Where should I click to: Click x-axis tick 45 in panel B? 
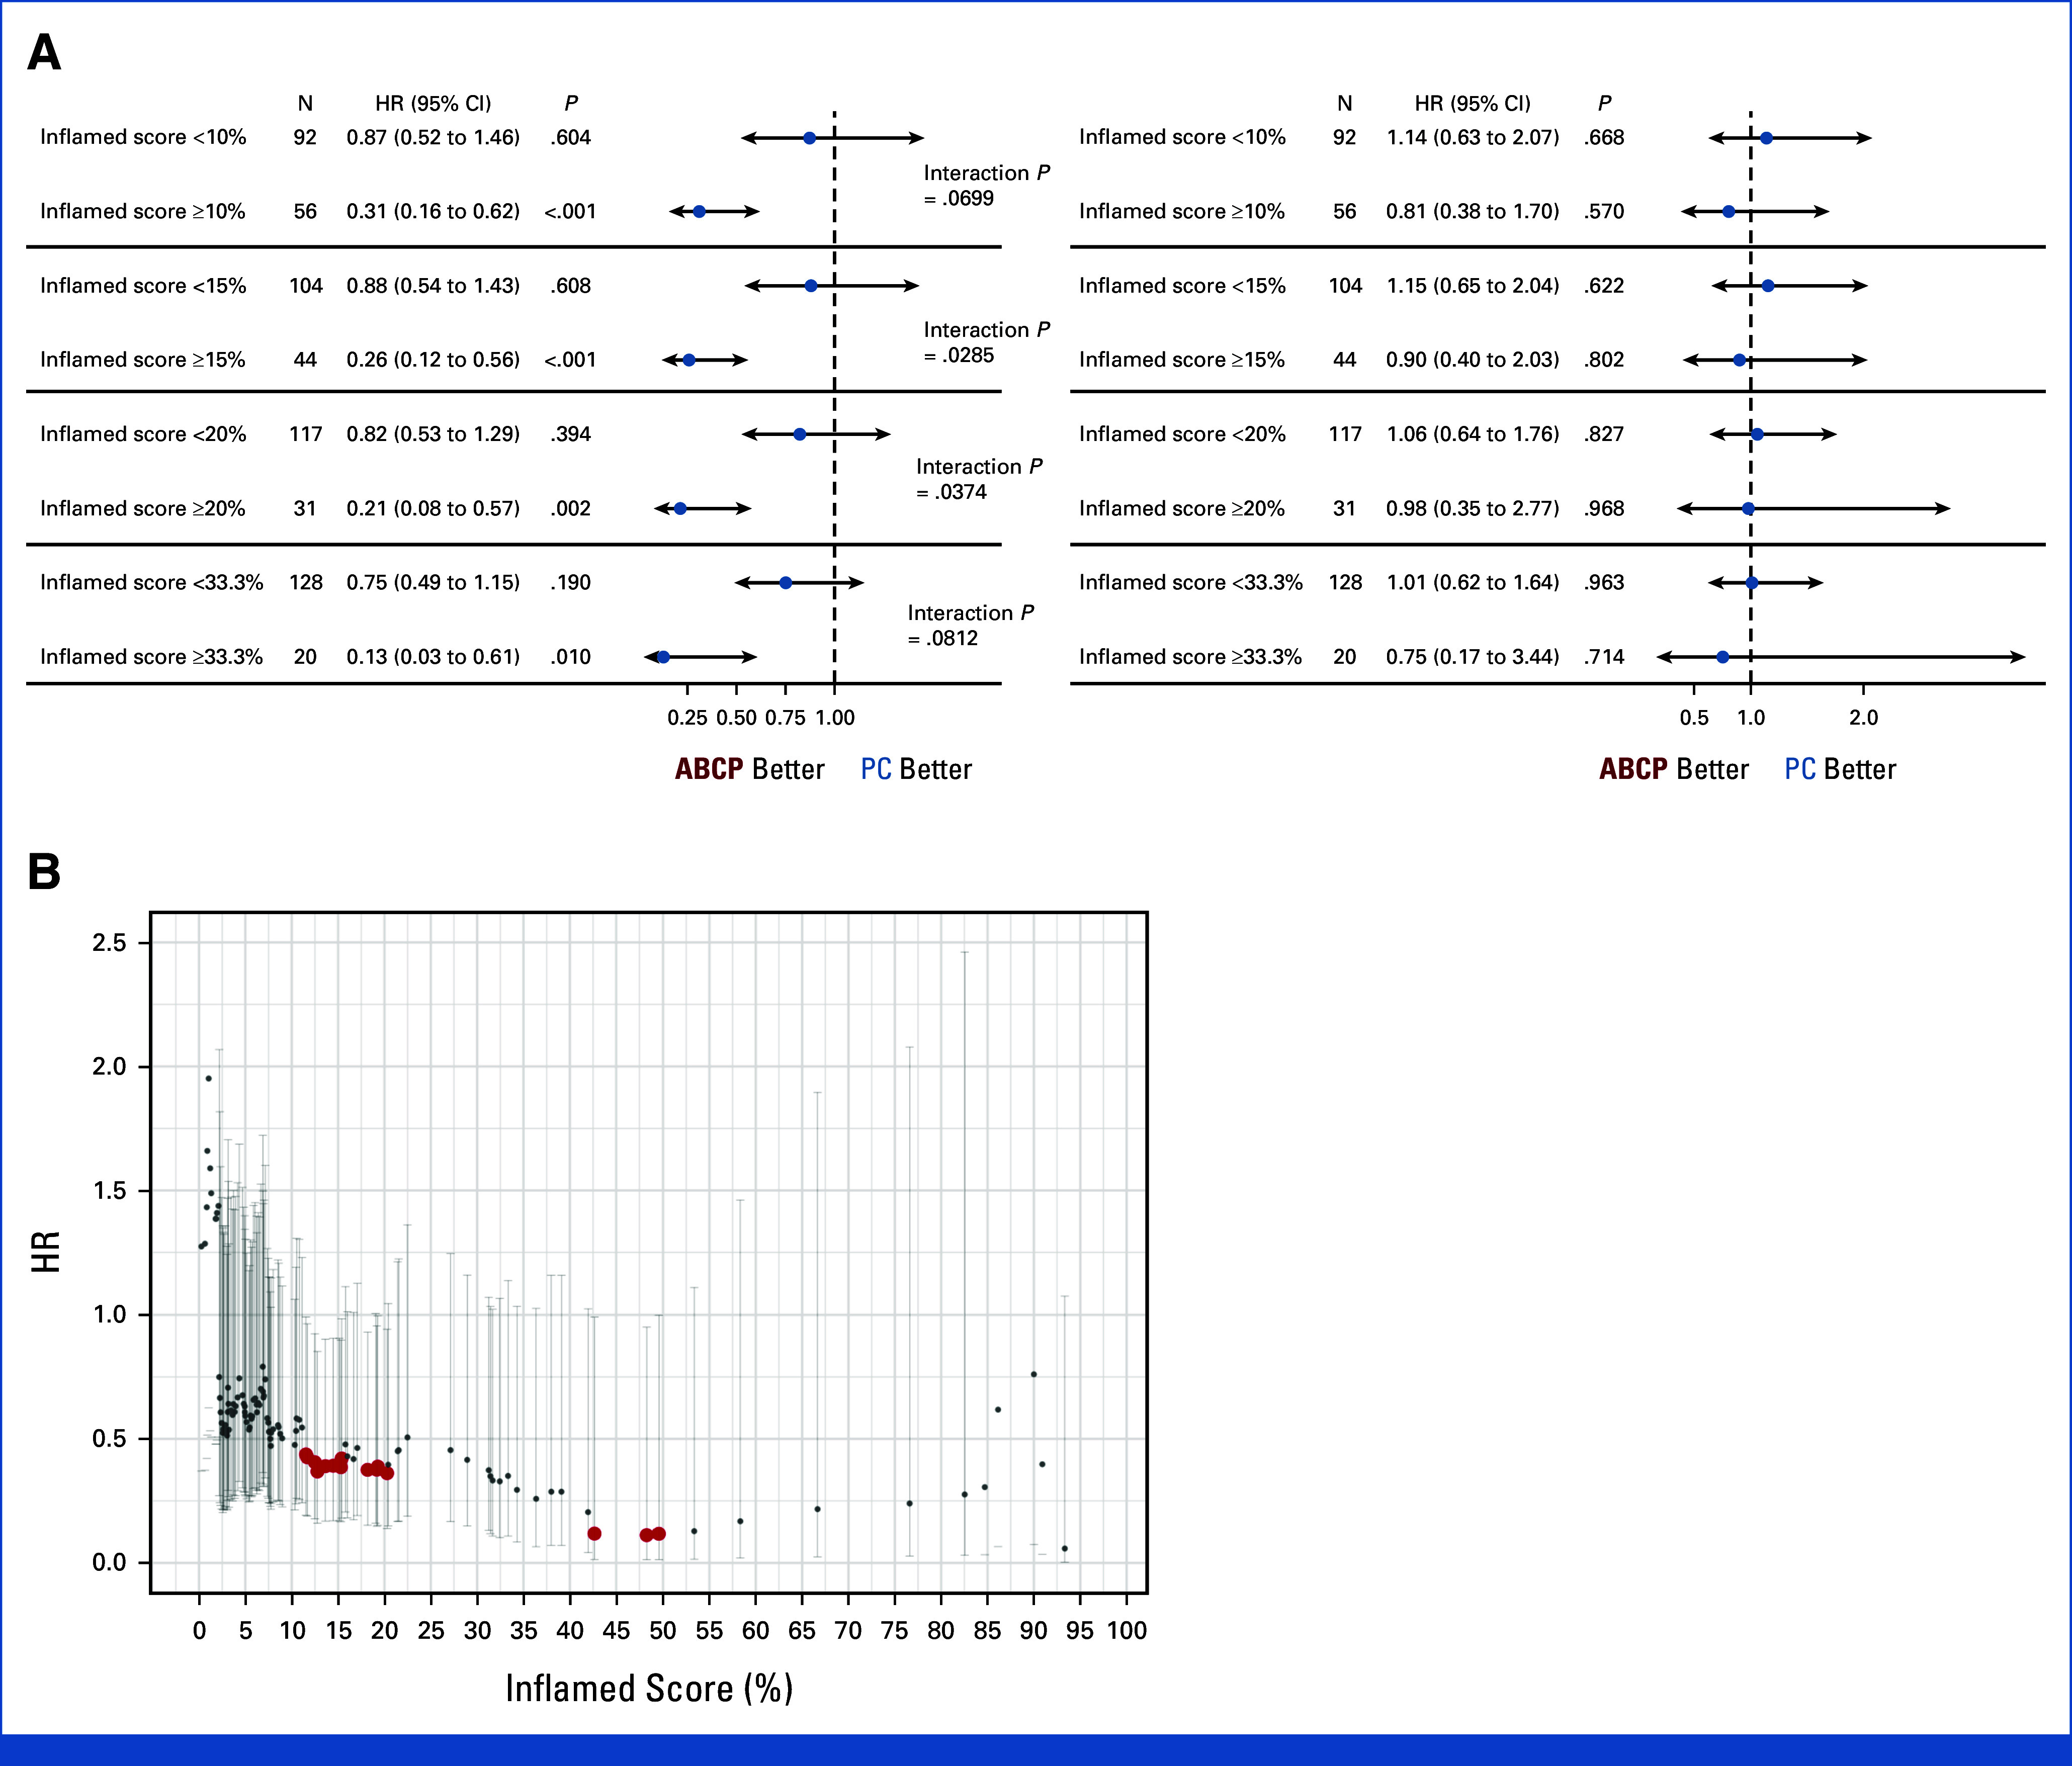616,1630
